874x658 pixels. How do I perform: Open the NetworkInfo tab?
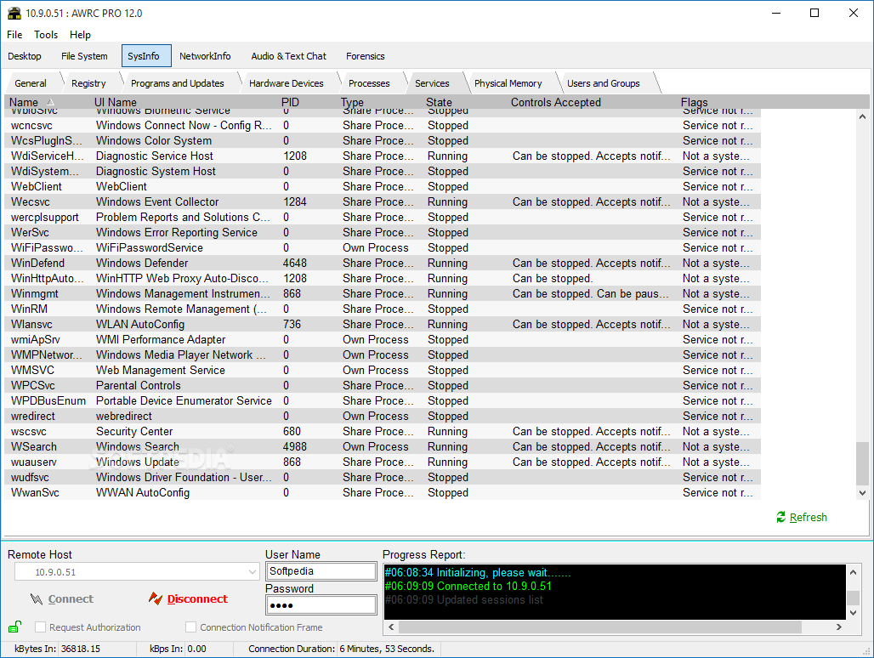[x=205, y=56]
